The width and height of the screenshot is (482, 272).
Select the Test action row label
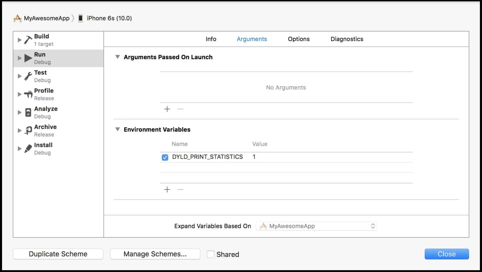pos(41,73)
